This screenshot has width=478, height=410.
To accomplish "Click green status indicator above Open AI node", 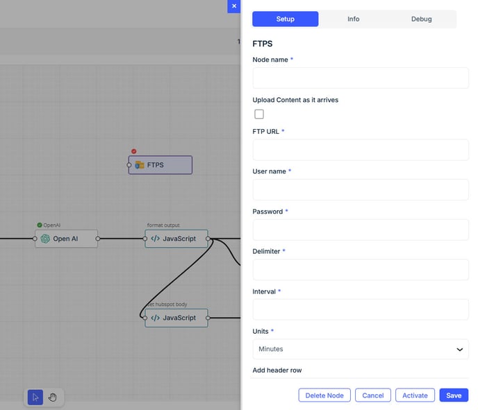I will click(40, 225).
